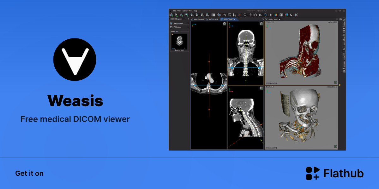Toggle the cube icon in coronal view corner

261,24
